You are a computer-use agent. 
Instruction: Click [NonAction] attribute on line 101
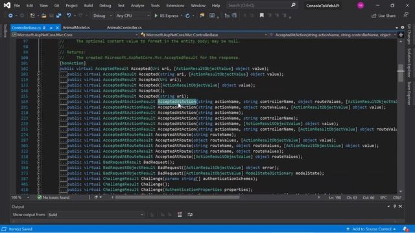pyautogui.click(x=73, y=63)
